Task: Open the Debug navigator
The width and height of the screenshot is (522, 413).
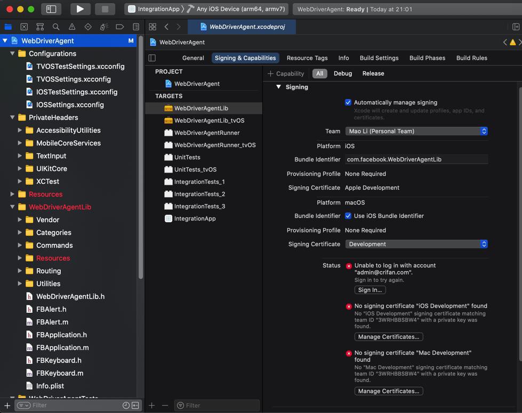Action: [104, 27]
